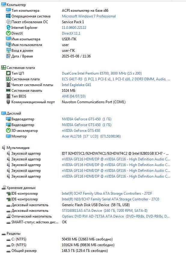Open the Optiarc DVD RW AD-7173A link

(116, 216)
